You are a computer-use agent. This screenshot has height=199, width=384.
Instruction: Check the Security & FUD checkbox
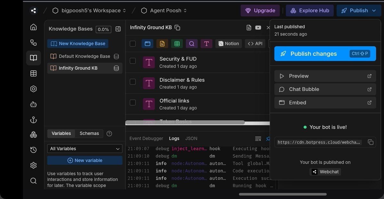point(133,61)
